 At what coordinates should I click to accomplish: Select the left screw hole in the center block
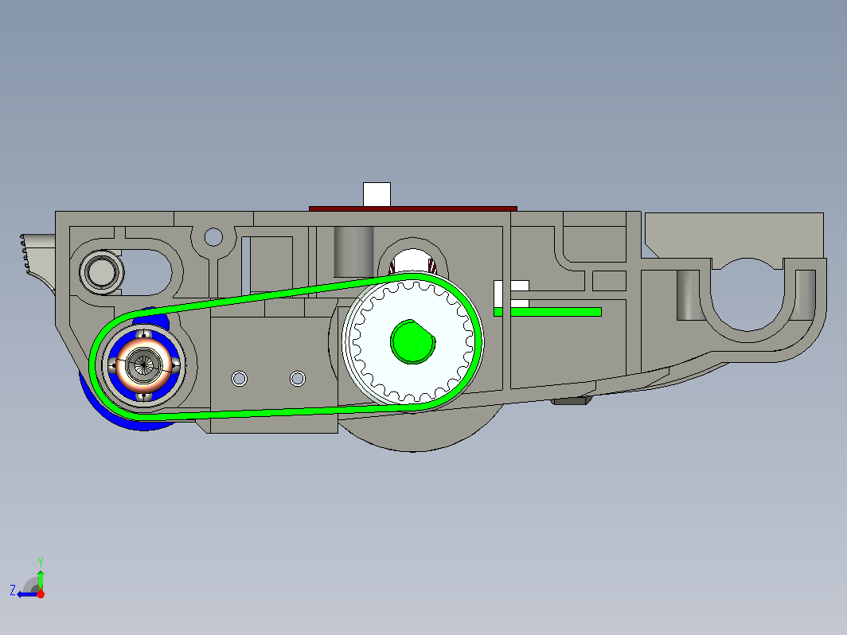click(x=240, y=379)
